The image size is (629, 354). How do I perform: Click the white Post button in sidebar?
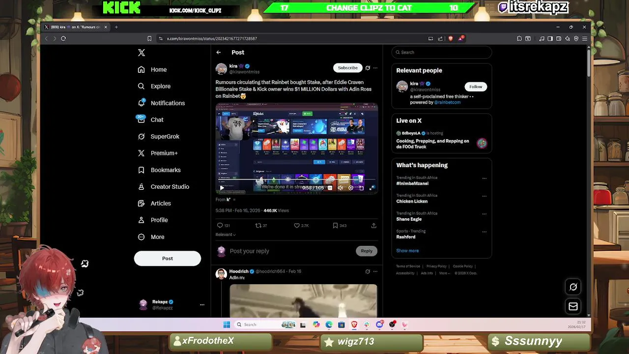pyautogui.click(x=168, y=259)
